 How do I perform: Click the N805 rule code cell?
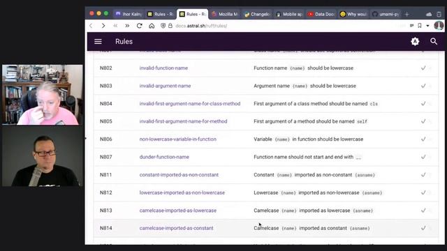tap(106, 121)
